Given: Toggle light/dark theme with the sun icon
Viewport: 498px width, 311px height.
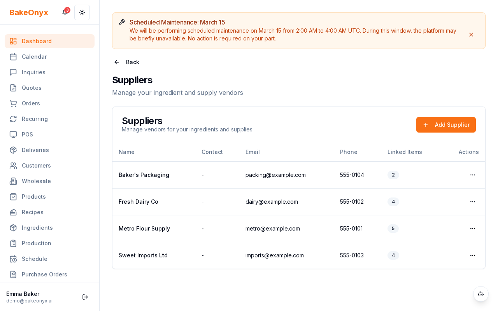Looking at the screenshot, I should (82, 12).
